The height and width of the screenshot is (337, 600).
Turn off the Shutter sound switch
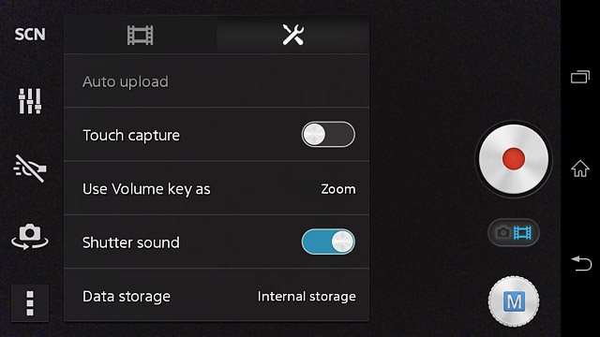(328, 242)
